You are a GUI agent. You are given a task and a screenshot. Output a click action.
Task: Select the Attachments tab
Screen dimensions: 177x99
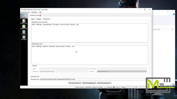(46, 19)
